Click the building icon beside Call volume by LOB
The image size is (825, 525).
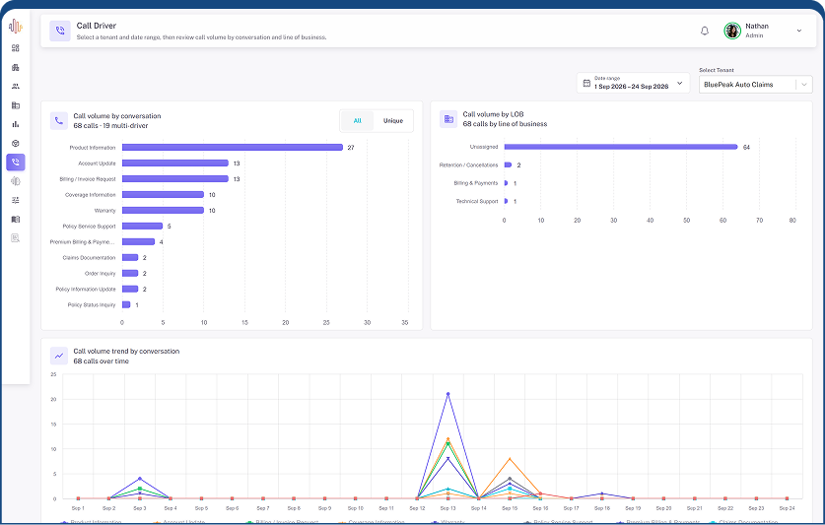448,119
